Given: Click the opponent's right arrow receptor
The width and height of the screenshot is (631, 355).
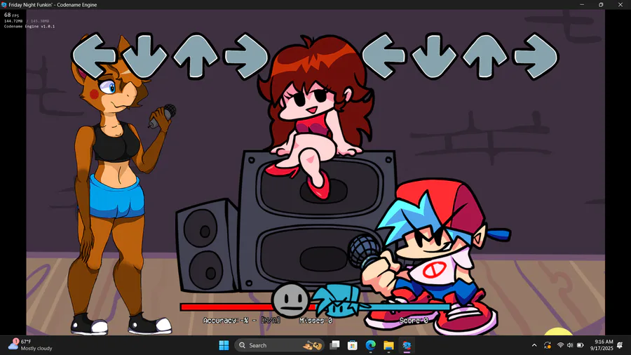Looking at the screenshot, I should [x=246, y=56].
